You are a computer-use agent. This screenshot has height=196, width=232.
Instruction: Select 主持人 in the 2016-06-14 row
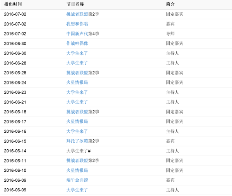[172, 151]
